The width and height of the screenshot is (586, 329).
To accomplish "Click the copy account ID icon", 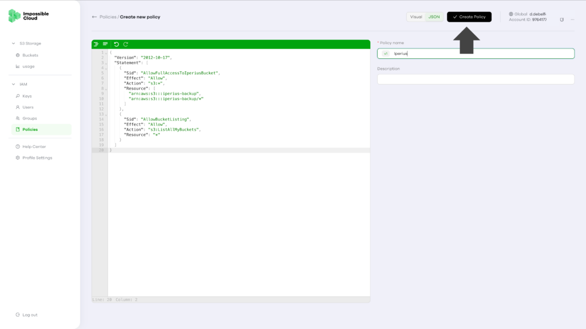I will 562,19.
